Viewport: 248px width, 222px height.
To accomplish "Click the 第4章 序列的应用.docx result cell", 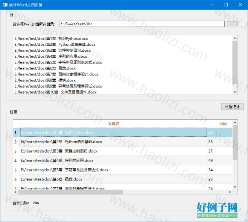I will [114, 160].
